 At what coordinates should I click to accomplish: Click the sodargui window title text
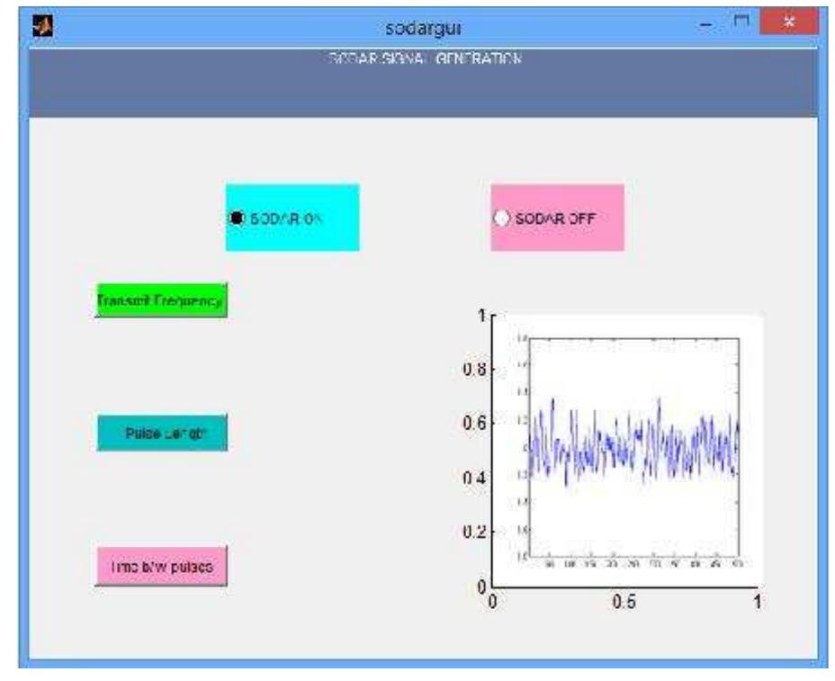424,28
